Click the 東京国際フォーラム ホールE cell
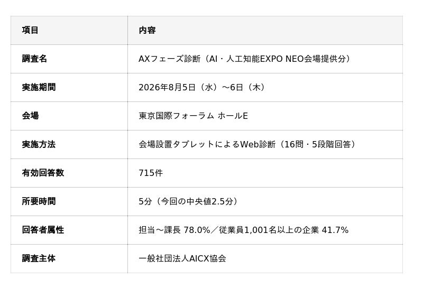The width and height of the screenshot is (423, 289). tap(265, 116)
